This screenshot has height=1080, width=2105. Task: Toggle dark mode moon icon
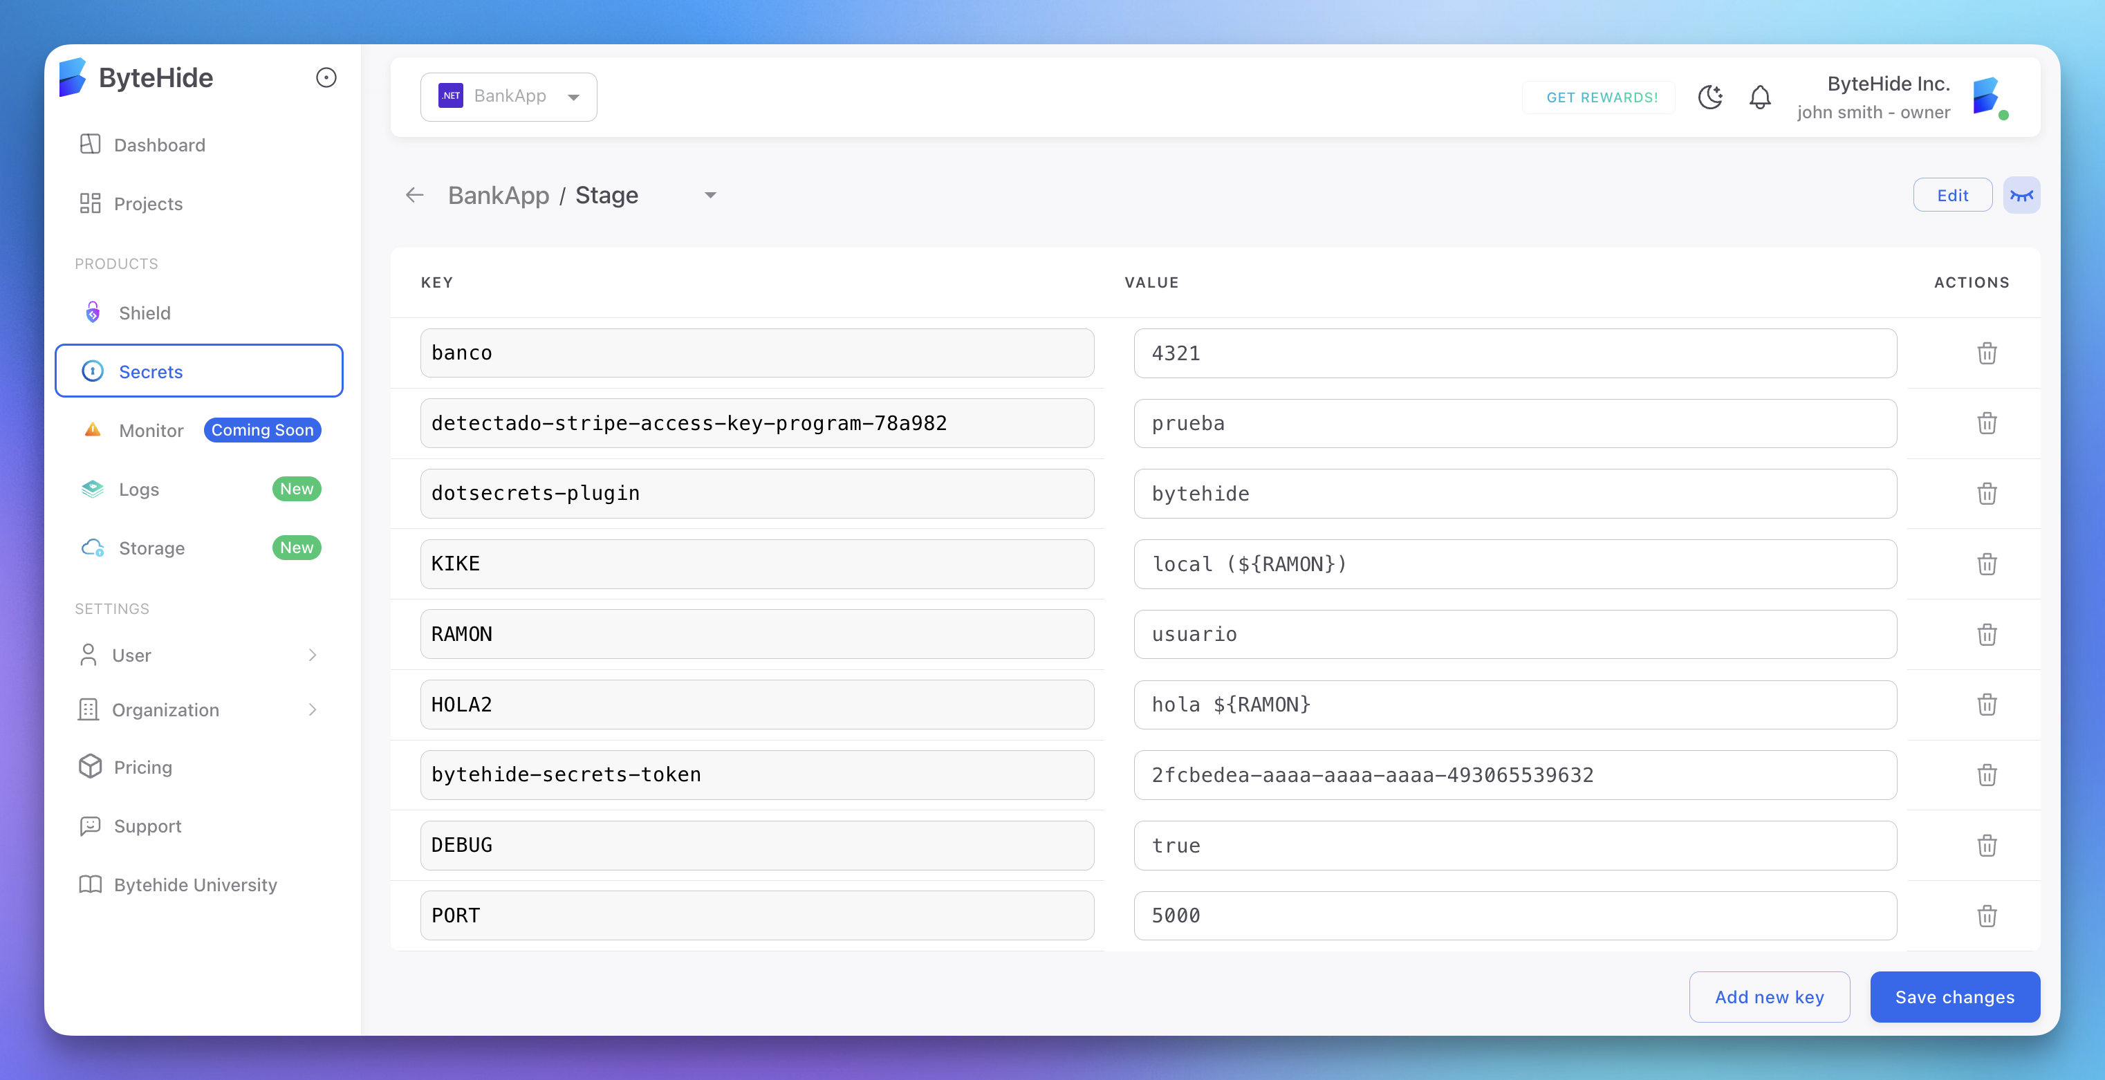1709,97
